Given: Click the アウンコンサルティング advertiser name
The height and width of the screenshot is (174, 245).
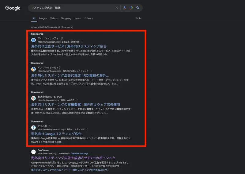Looking at the screenshot, I should 50,38.
